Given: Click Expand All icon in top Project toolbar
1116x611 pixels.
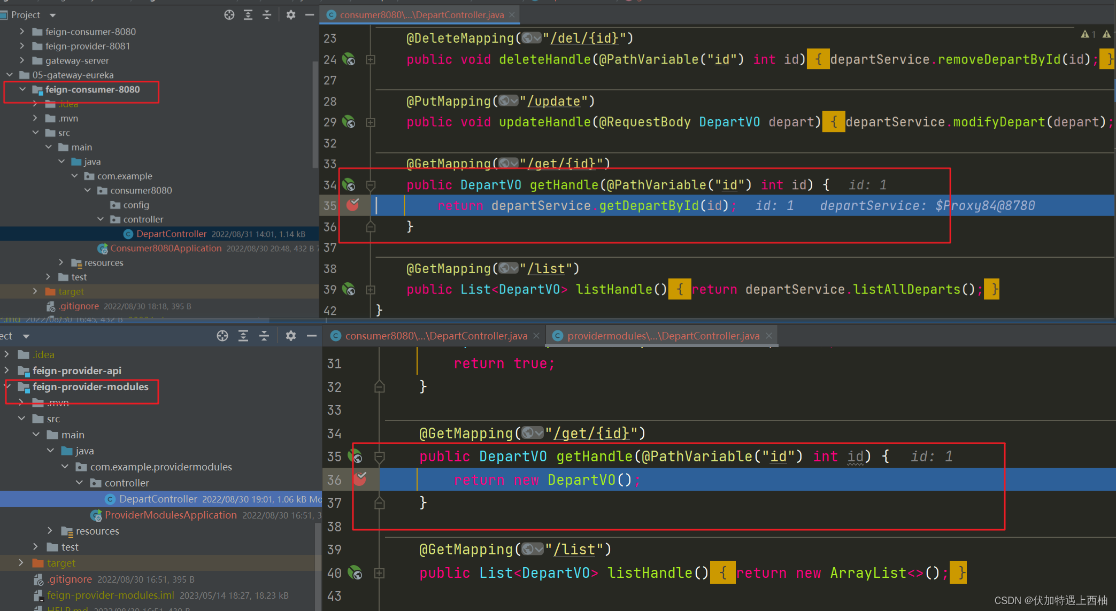Looking at the screenshot, I should click(248, 15).
